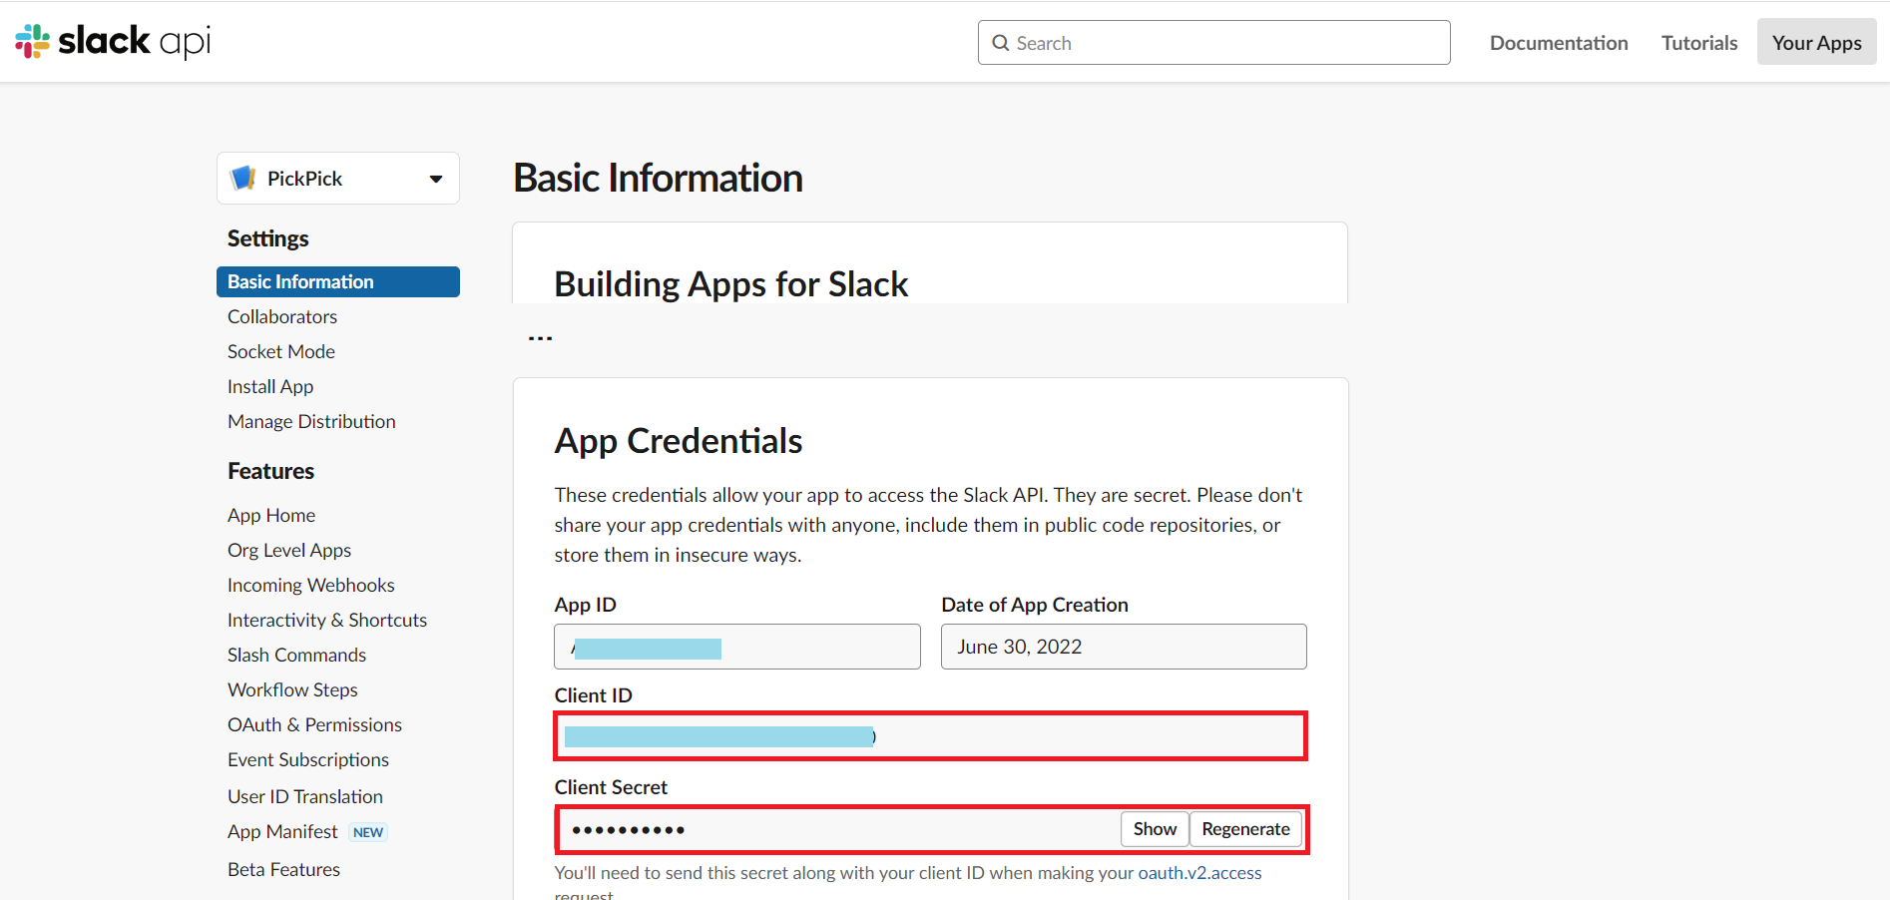Click the Client ID field
Viewport: 1890px width, 900px height.
931,736
